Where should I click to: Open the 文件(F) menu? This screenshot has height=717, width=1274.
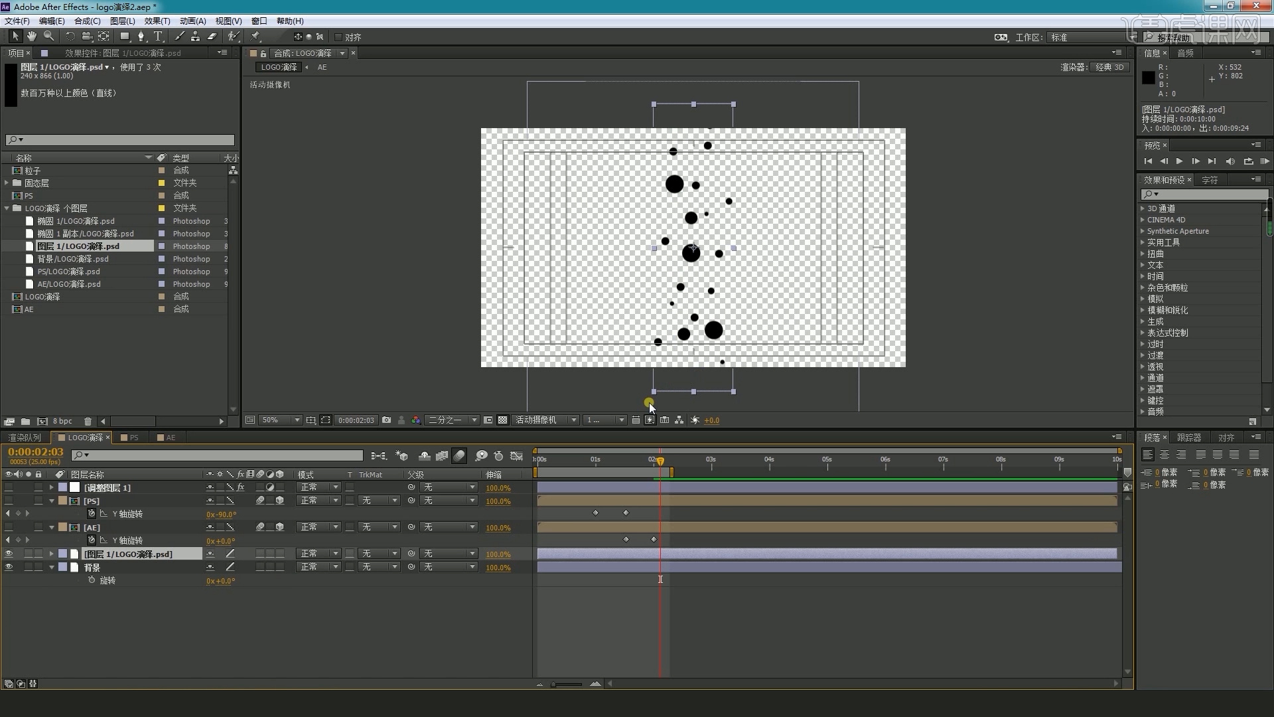coord(17,21)
